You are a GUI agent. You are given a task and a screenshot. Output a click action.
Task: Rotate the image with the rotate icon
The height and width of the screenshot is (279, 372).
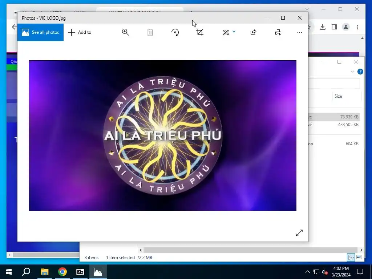175,32
